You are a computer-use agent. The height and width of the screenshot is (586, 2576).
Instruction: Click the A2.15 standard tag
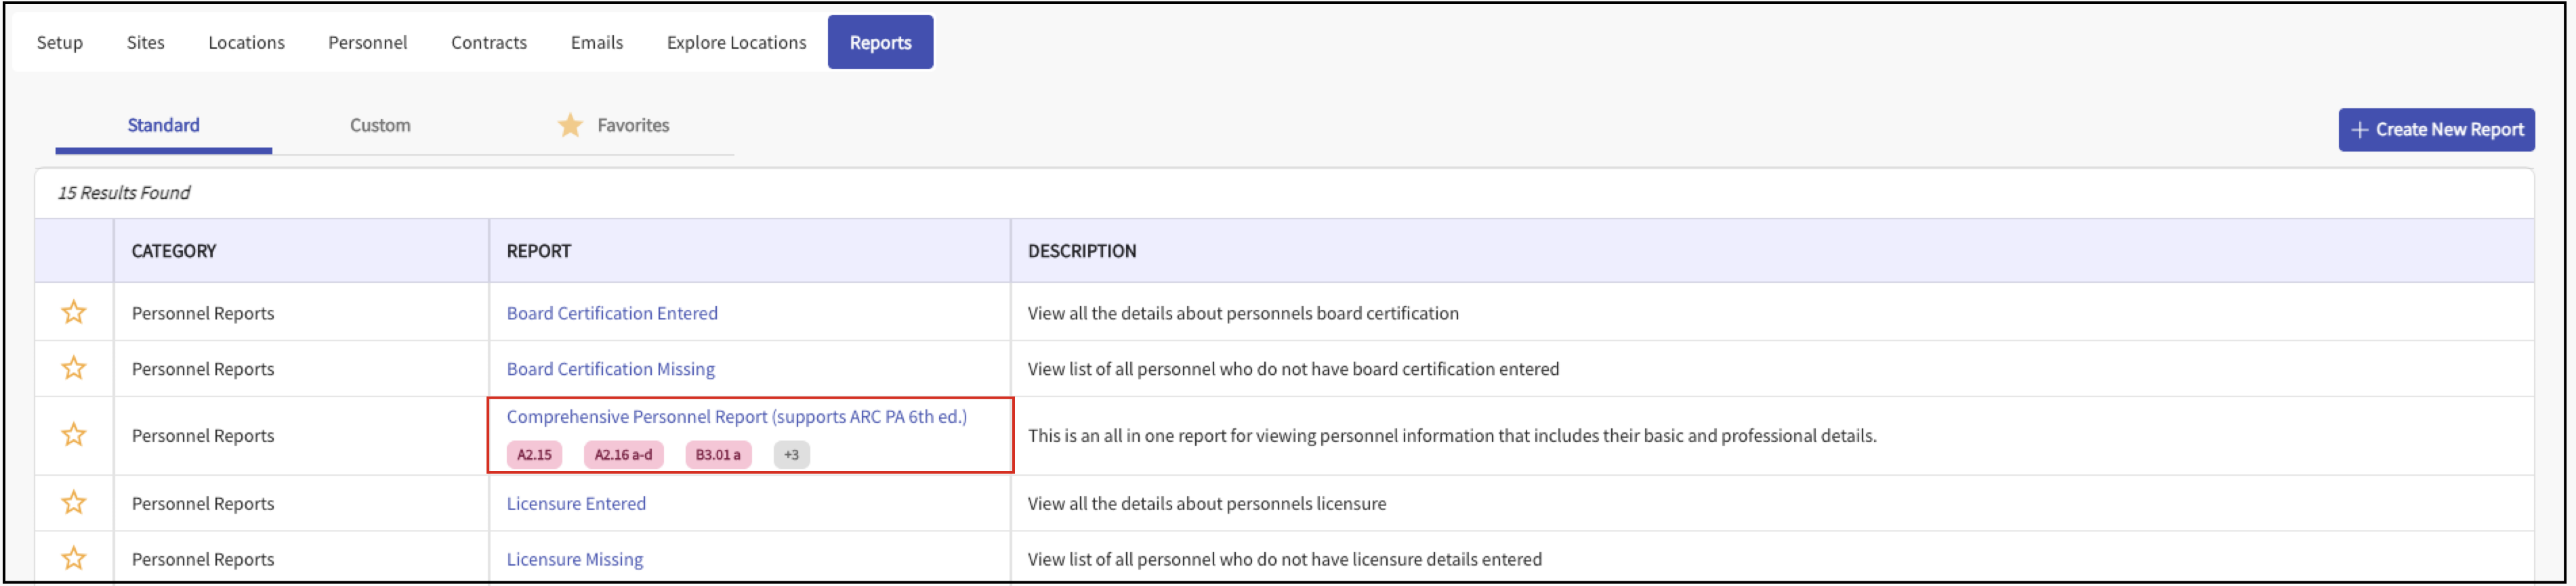pyautogui.click(x=534, y=455)
